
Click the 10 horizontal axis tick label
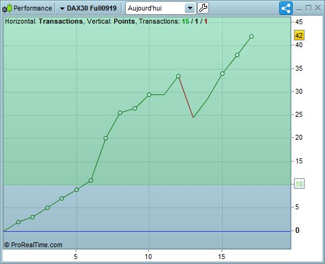tap(148, 257)
